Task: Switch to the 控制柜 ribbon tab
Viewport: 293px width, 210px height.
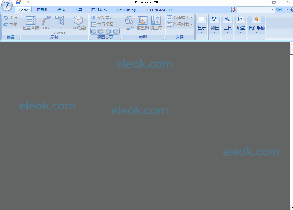Action: click(x=43, y=10)
